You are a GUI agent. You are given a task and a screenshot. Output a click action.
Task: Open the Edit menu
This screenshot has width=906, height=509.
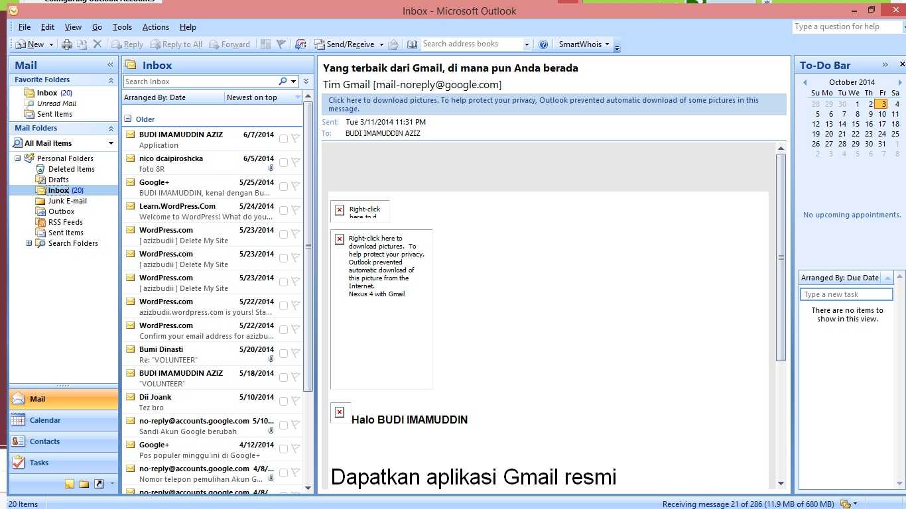(x=48, y=27)
